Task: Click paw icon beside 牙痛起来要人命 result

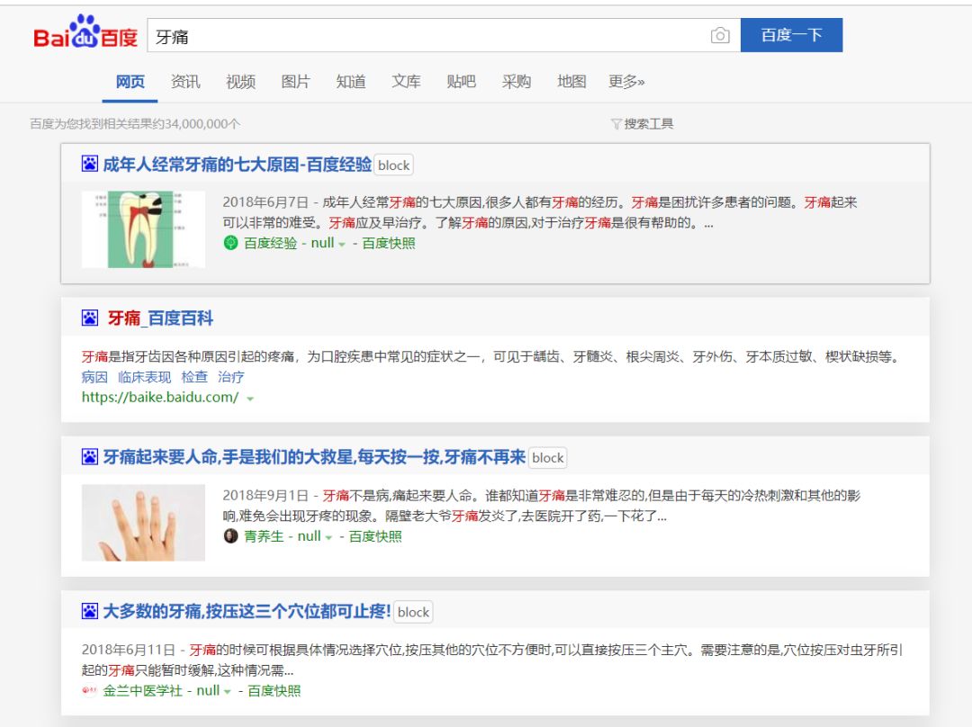Action: point(90,457)
